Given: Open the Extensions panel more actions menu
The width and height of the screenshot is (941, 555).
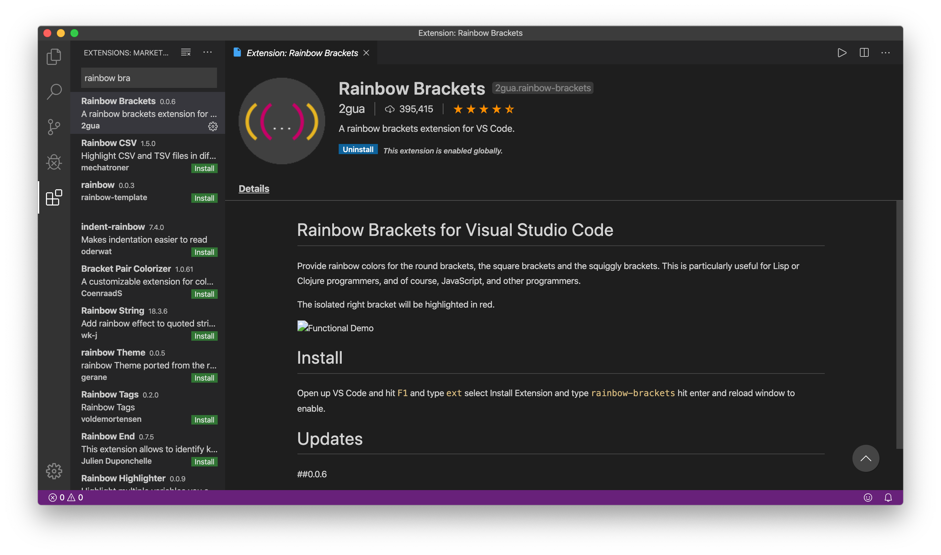Looking at the screenshot, I should point(208,52).
